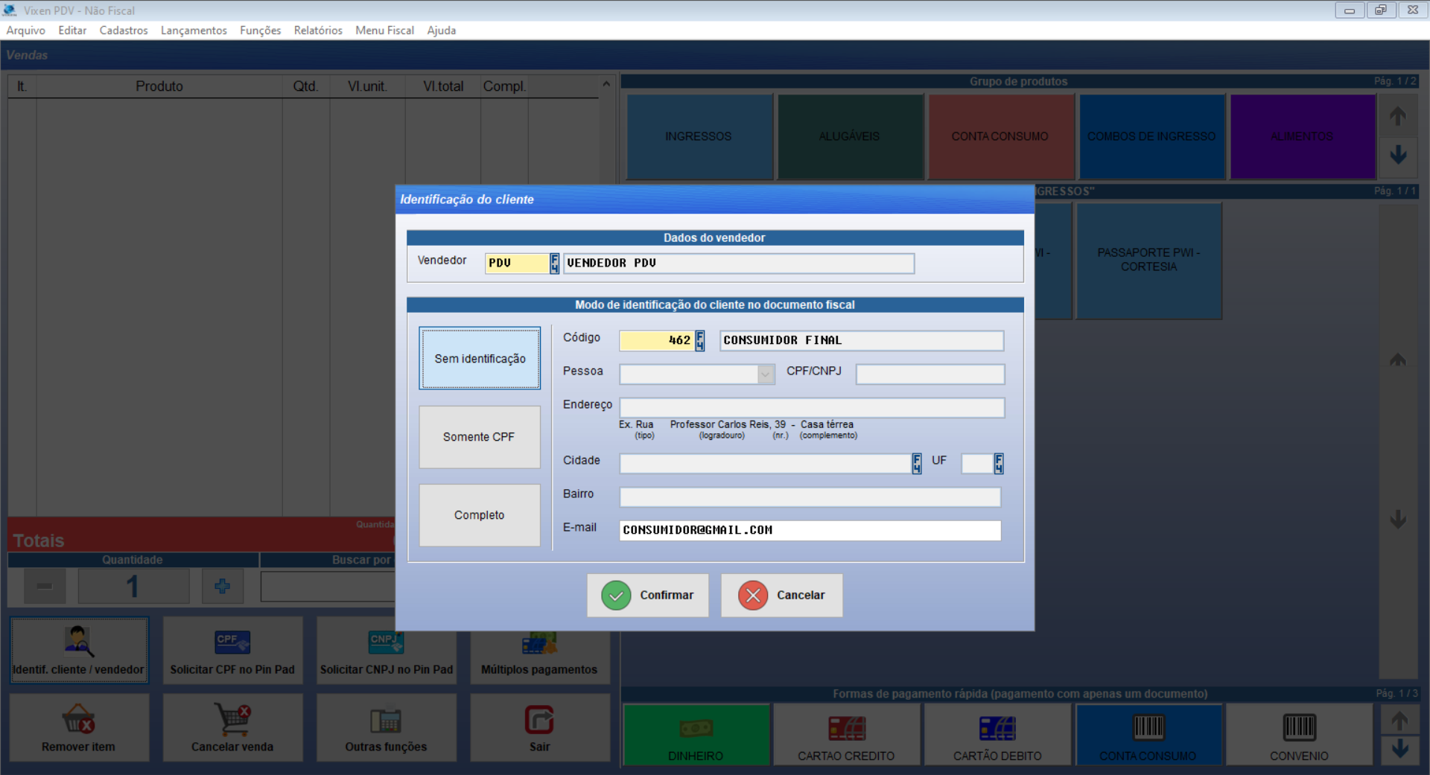Open the Cadastros menu
Screen dimensions: 1430x775
point(124,31)
